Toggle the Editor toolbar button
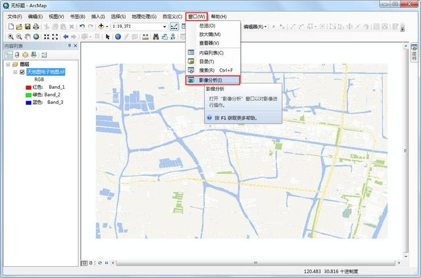 tap(174, 26)
